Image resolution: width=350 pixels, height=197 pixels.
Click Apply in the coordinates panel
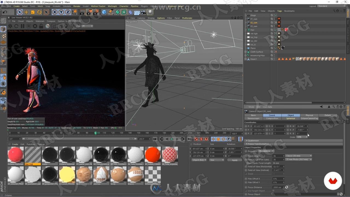point(235,160)
